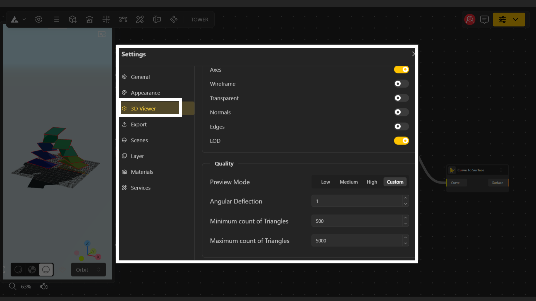This screenshot has width=536, height=301.
Task: Expand the yellow settings dropdown chevron
Action: [515, 20]
